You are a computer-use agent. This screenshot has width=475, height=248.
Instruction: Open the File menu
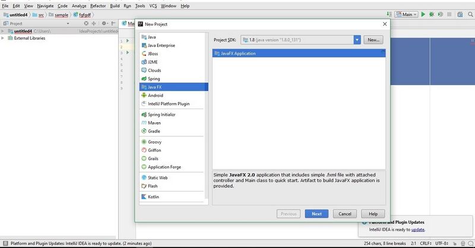5,6
